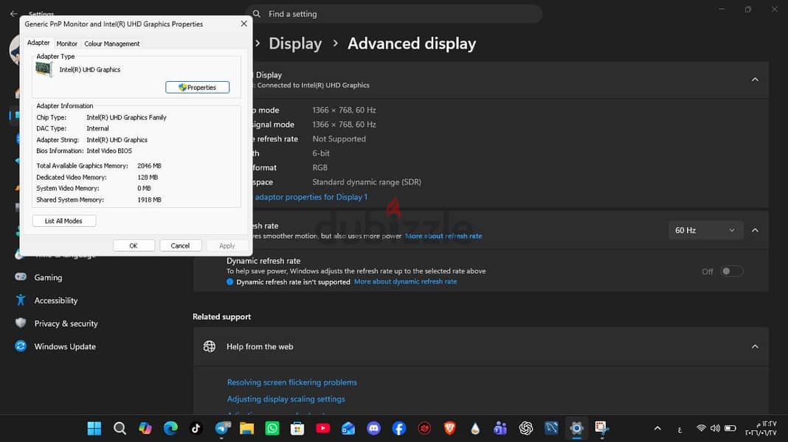Click the Intel(R) UHD Graphics adapter icon
Image resolution: width=788 pixels, height=442 pixels.
tap(44, 69)
